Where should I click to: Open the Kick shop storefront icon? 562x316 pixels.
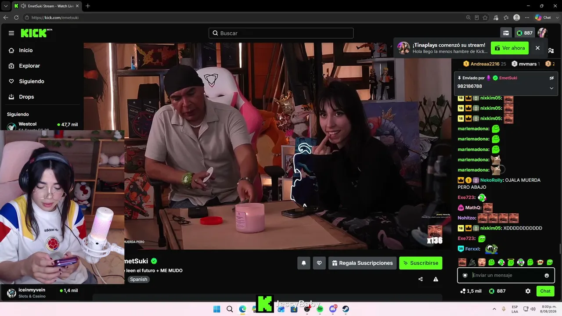(x=506, y=33)
